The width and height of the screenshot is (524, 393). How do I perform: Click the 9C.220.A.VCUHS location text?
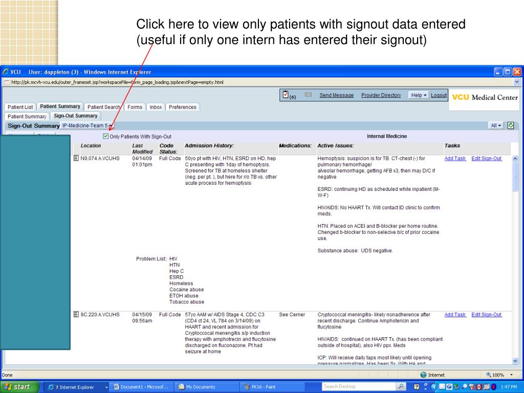[100, 315]
